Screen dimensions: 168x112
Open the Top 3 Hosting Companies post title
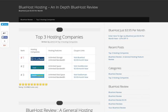[59, 37]
